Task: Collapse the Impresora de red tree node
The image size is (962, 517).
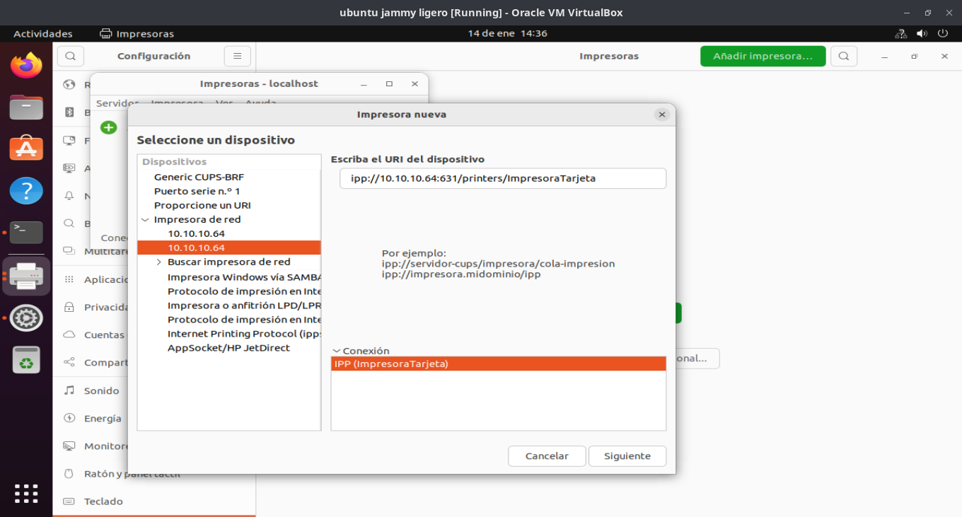Action: pyautogui.click(x=145, y=220)
